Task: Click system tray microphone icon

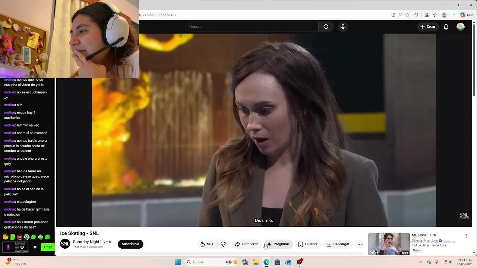Action: click(x=437, y=262)
